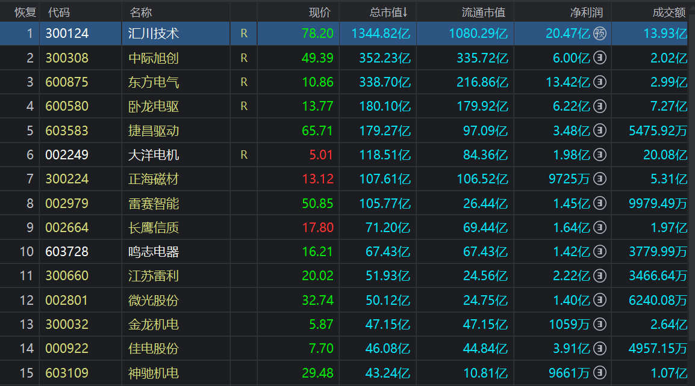Select stock code 300032
Image resolution: width=695 pixels, height=386 pixels.
coord(67,325)
